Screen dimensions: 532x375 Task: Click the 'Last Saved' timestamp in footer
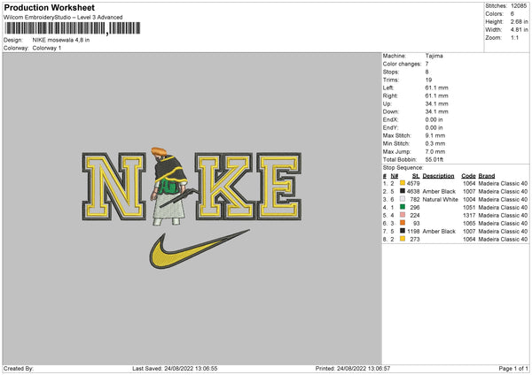coord(175,368)
